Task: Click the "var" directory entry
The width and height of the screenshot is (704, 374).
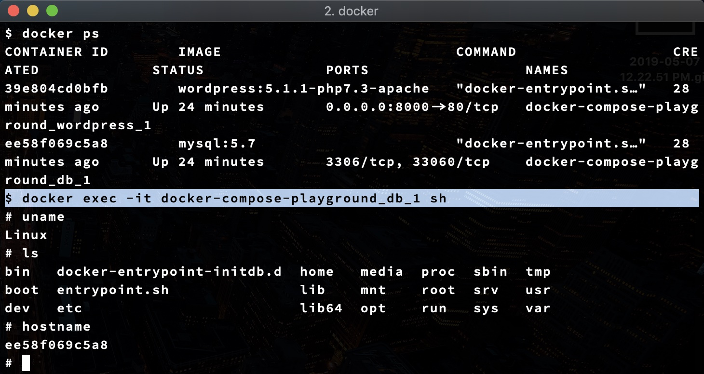Action: pyautogui.click(x=538, y=308)
